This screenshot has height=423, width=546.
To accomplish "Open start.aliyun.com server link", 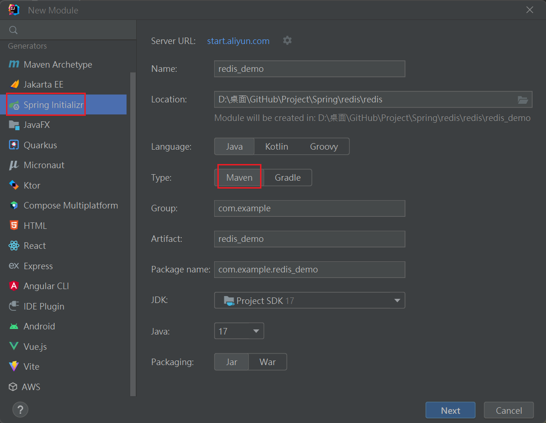I will pos(238,41).
